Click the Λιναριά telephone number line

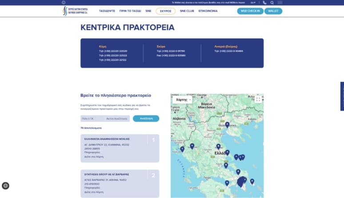(x=229, y=51)
